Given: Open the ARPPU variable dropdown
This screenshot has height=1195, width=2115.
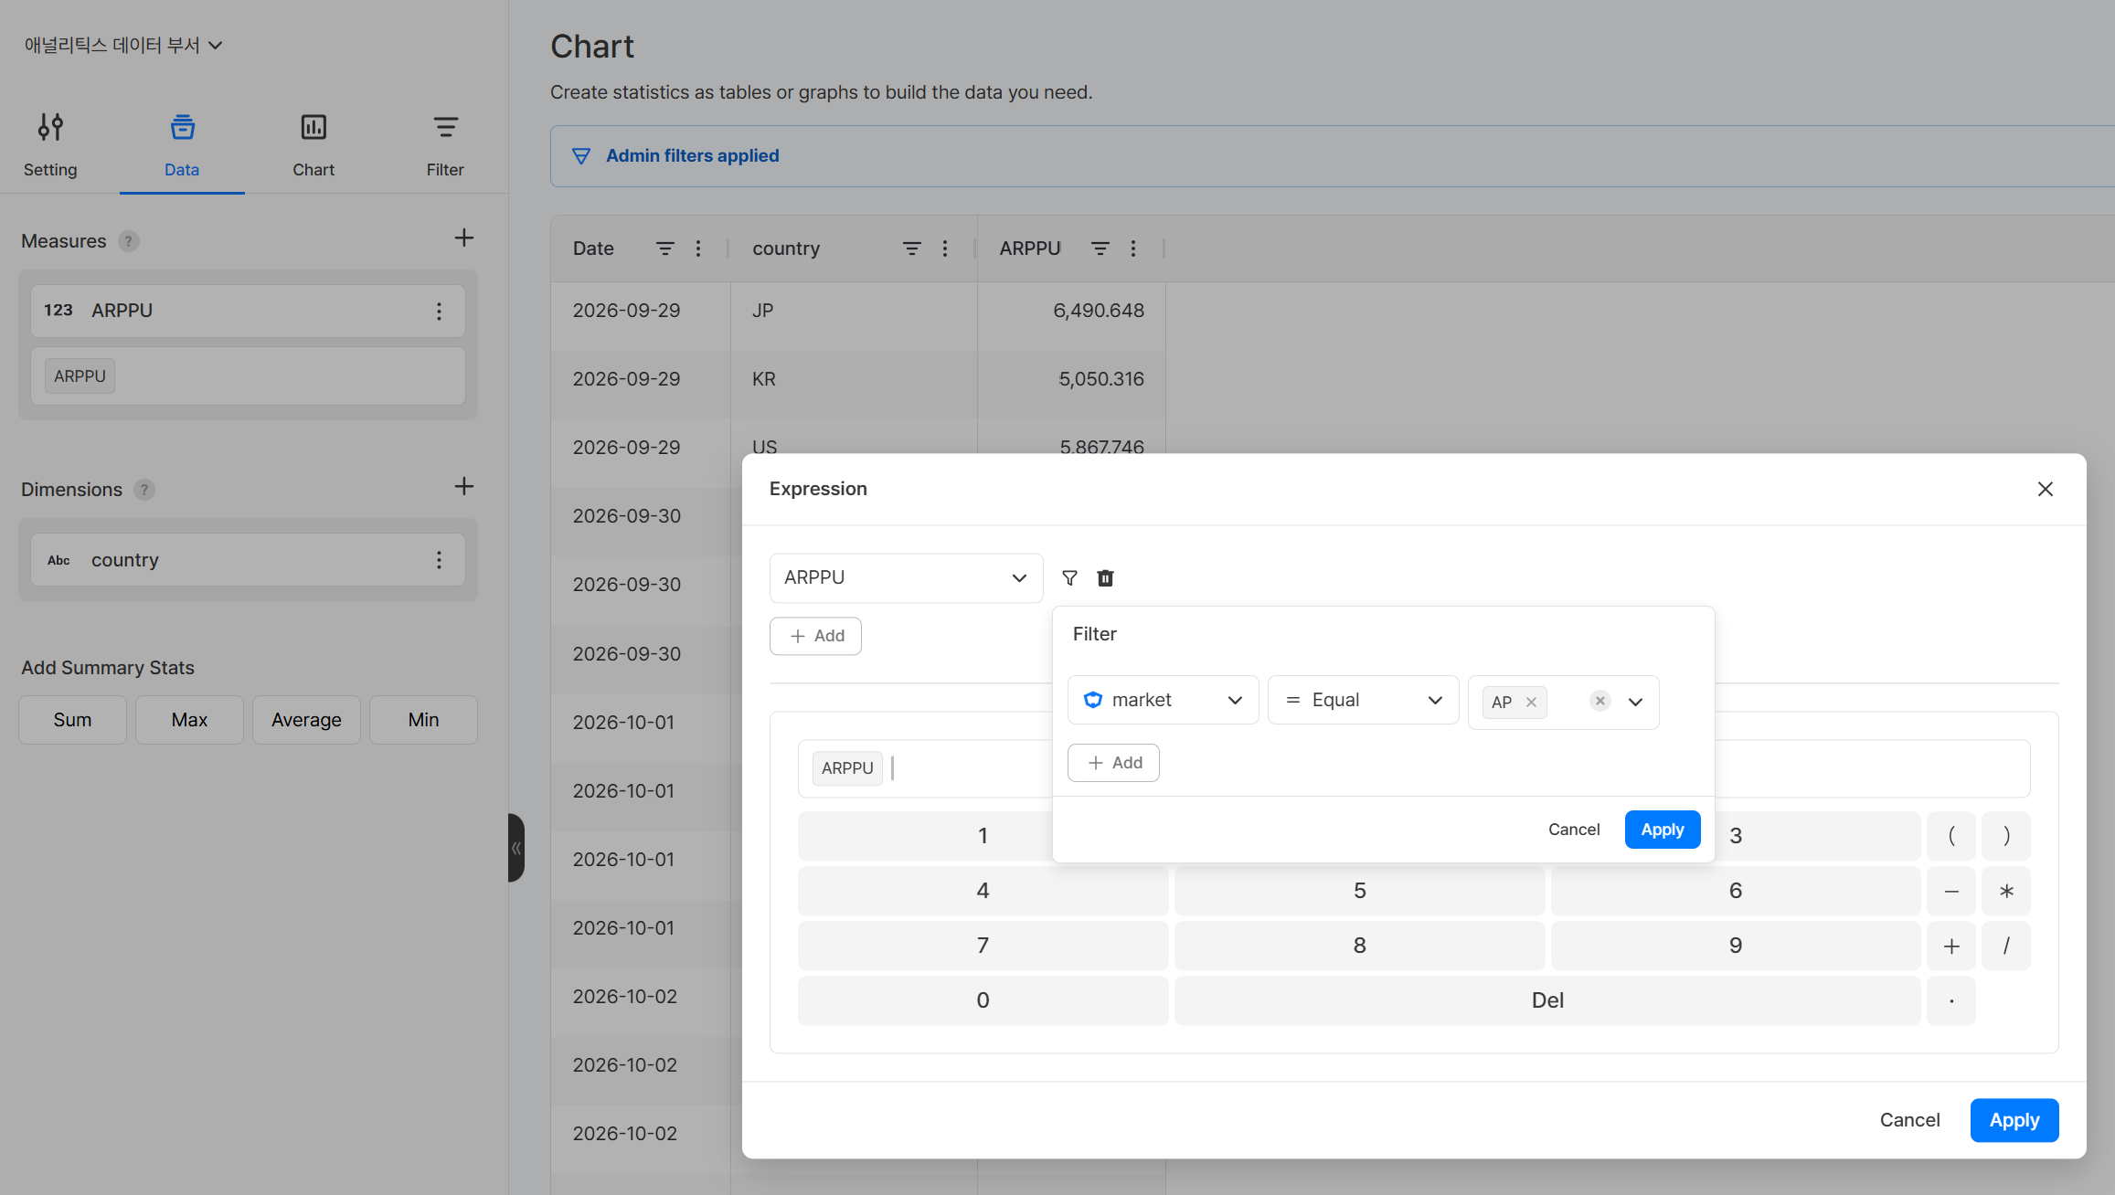Looking at the screenshot, I should (x=906, y=578).
